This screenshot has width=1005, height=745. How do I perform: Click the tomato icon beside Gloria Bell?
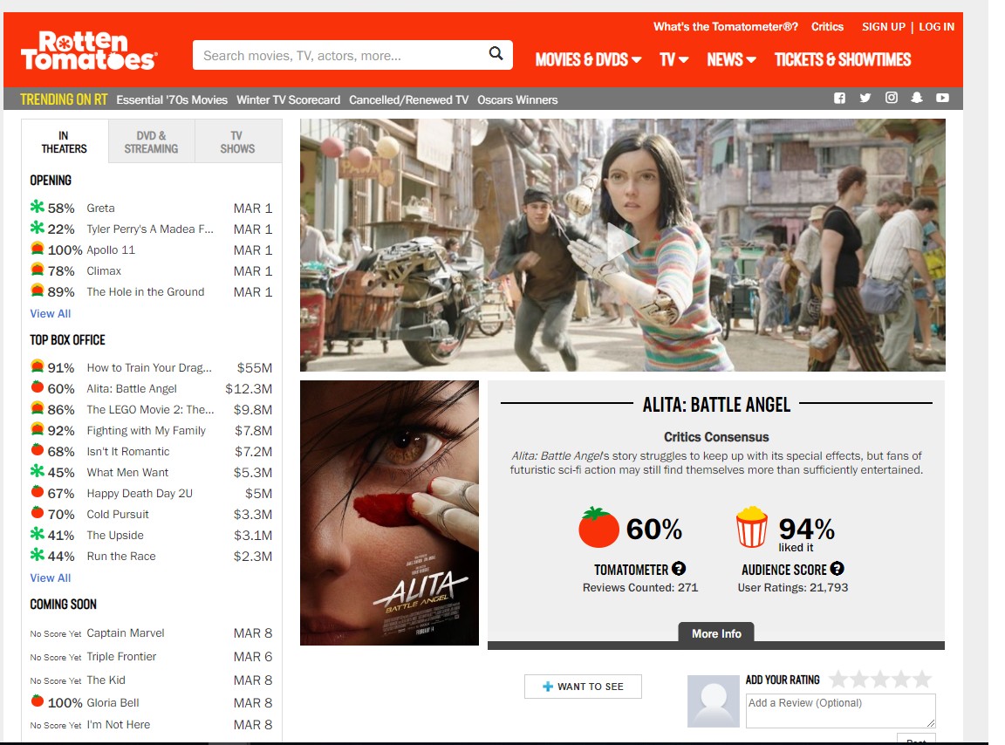(38, 701)
